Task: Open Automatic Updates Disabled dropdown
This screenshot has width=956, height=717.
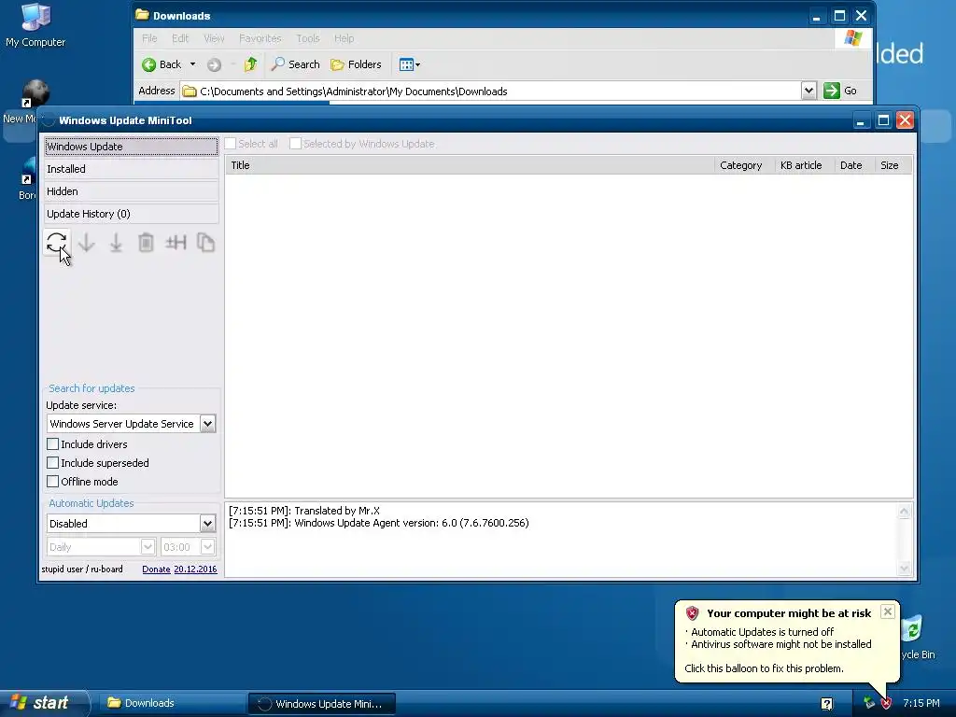Action: 207,523
